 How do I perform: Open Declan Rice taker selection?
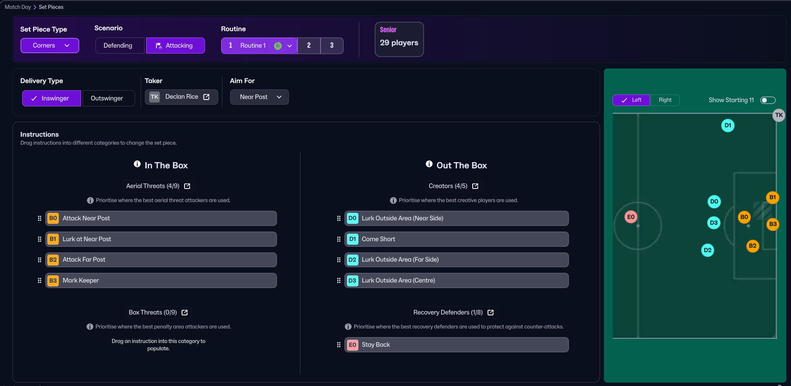[x=182, y=97]
